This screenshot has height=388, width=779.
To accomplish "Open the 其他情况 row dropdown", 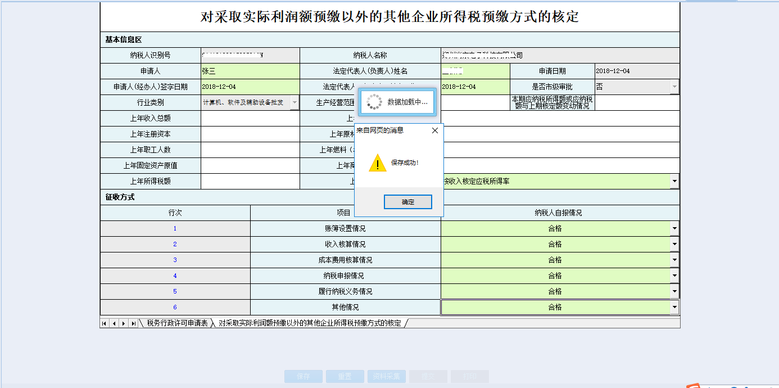I will point(674,306).
